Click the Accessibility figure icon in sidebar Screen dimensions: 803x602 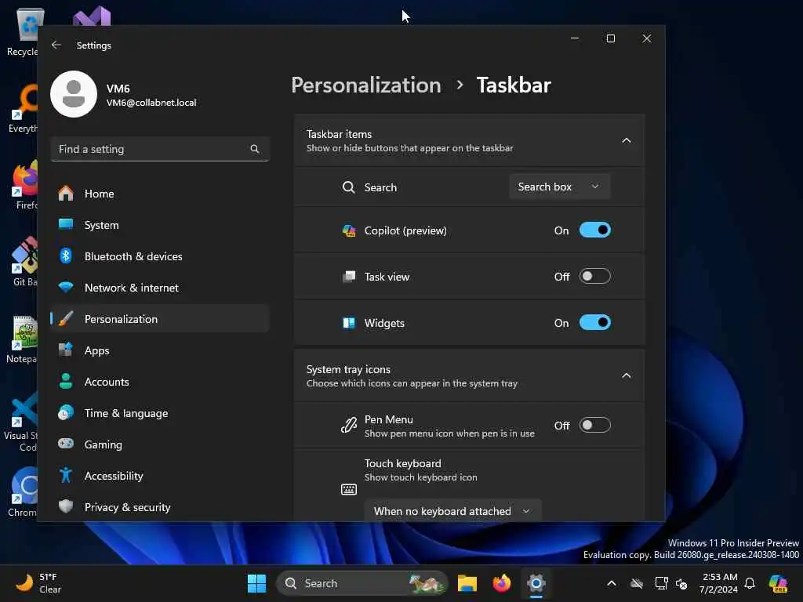click(x=66, y=476)
